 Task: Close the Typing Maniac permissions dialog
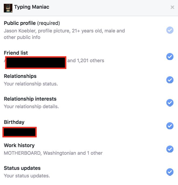click(x=172, y=7)
